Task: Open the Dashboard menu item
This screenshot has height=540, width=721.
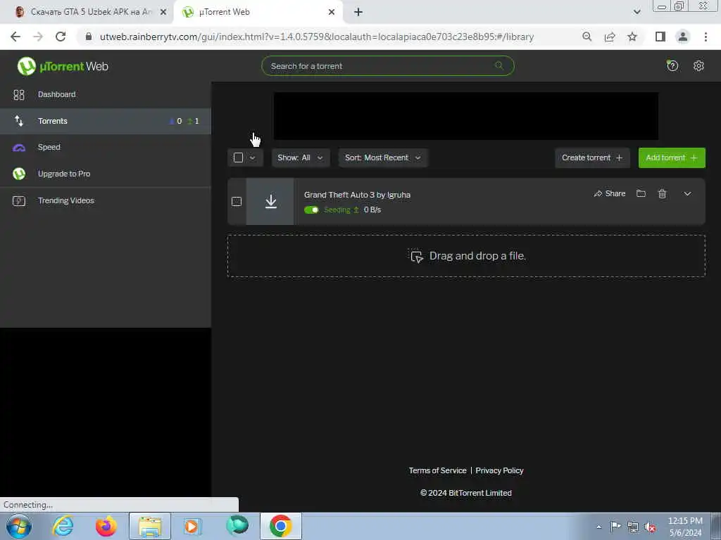Action: [x=106, y=95]
